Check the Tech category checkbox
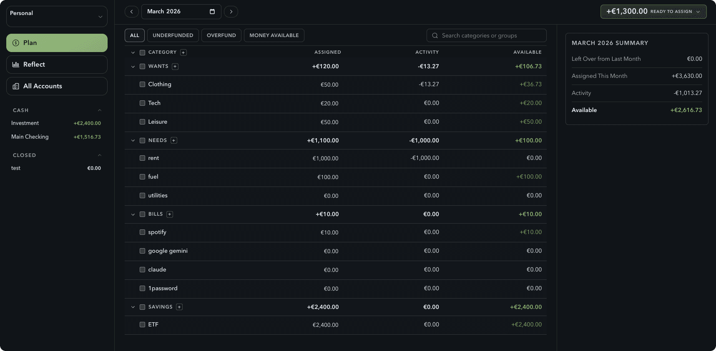The width and height of the screenshot is (716, 351). click(142, 103)
